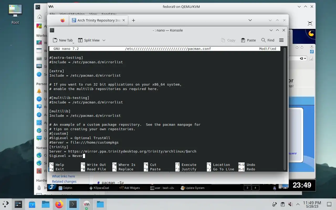This screenshot has height=210, width=336.
Task: Open the clipboard tray icon
Action: (282, 204)
